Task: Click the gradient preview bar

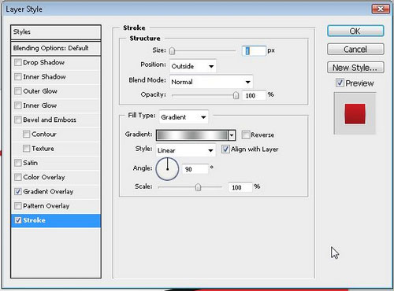Action: point(192,135)
